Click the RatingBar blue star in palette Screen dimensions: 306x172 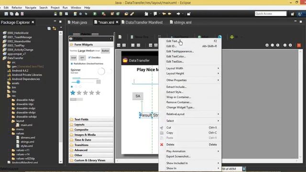[73, 93]
